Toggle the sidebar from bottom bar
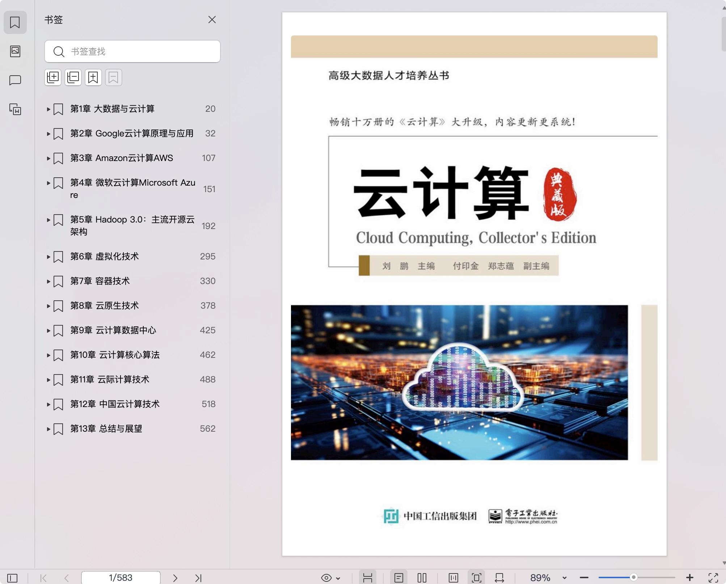 [12, 578]
